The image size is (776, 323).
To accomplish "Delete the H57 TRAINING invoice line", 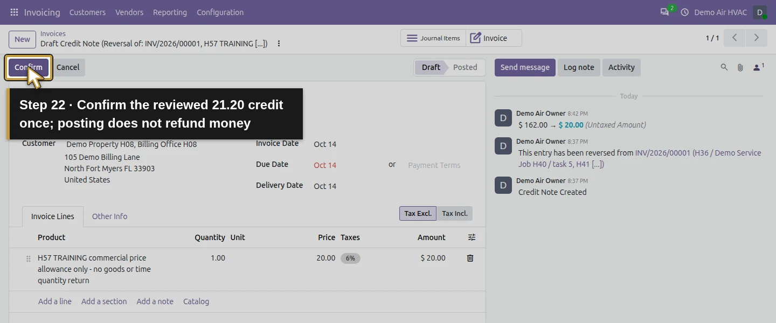I will coord(470,258).
